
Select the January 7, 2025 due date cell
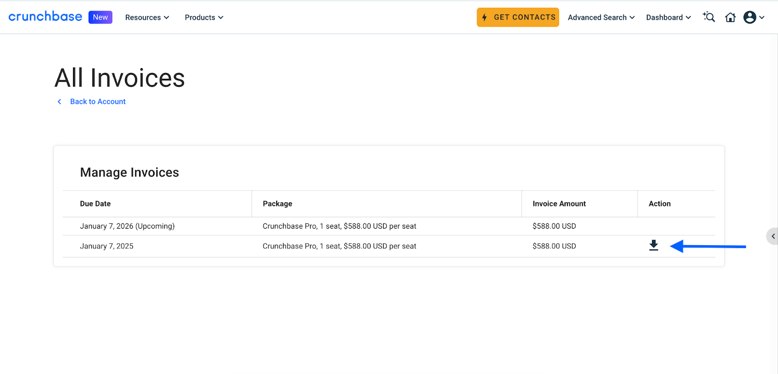coord(106,246)
